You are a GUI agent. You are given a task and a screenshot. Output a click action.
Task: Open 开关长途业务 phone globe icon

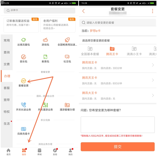[24, 105]
